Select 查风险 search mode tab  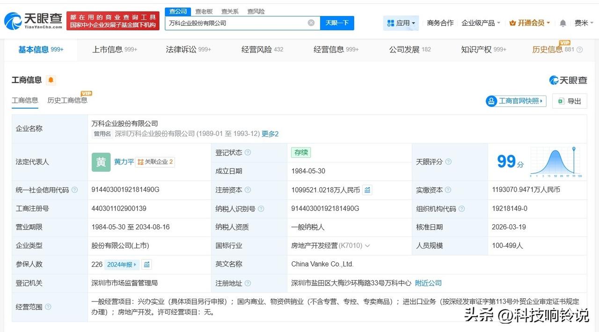pos(256,11)
